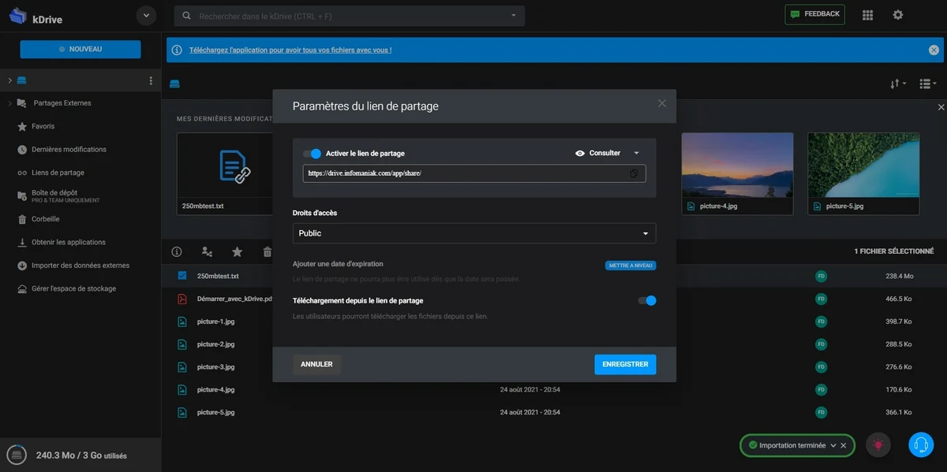The width and height of the screenshot is (947, 472).
Task: Click the lightbulb ideas icon
Action: (878, 445)
